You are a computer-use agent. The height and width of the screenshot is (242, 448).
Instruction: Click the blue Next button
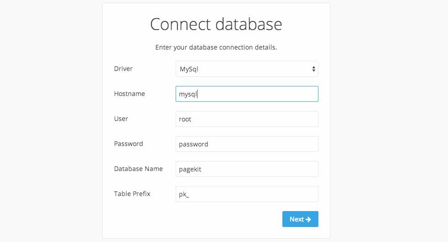pyautogui.click(x=300, y=219)
